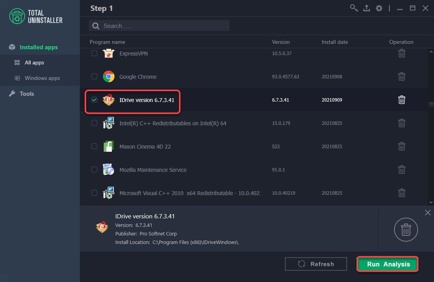Click the Tools wrench icon in sidebar
The width and height of the screenshot is (434, 282).
[12, 94]
